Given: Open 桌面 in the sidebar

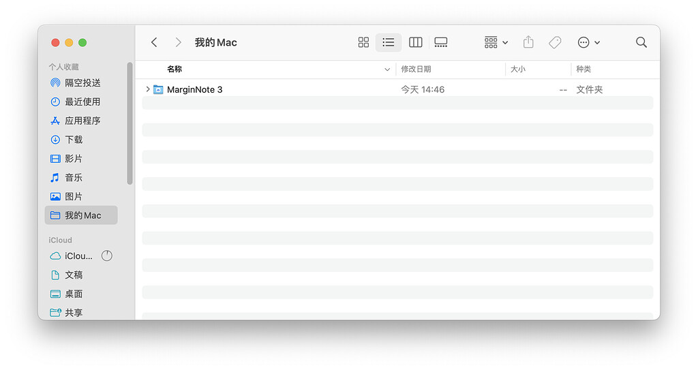Looking at the screenshot, I should pos(81,294).
